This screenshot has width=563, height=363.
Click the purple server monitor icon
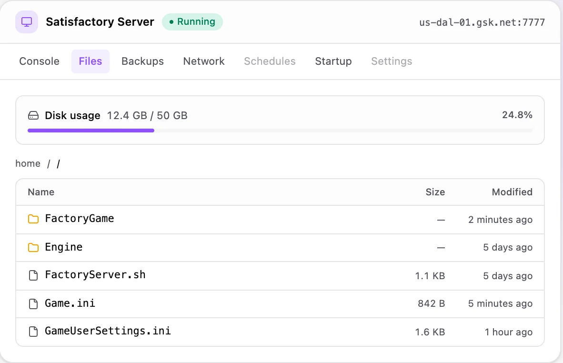tap(27, 22)
